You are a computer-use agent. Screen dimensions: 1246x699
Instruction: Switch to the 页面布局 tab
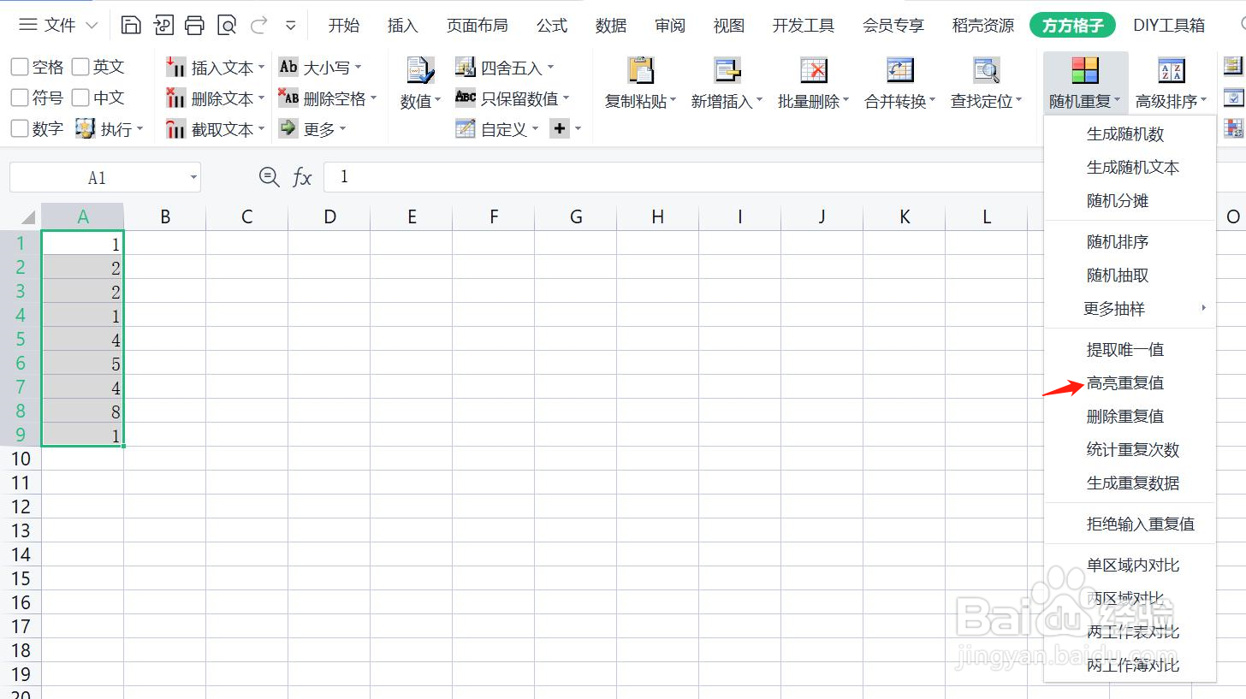tap(477, 26)
